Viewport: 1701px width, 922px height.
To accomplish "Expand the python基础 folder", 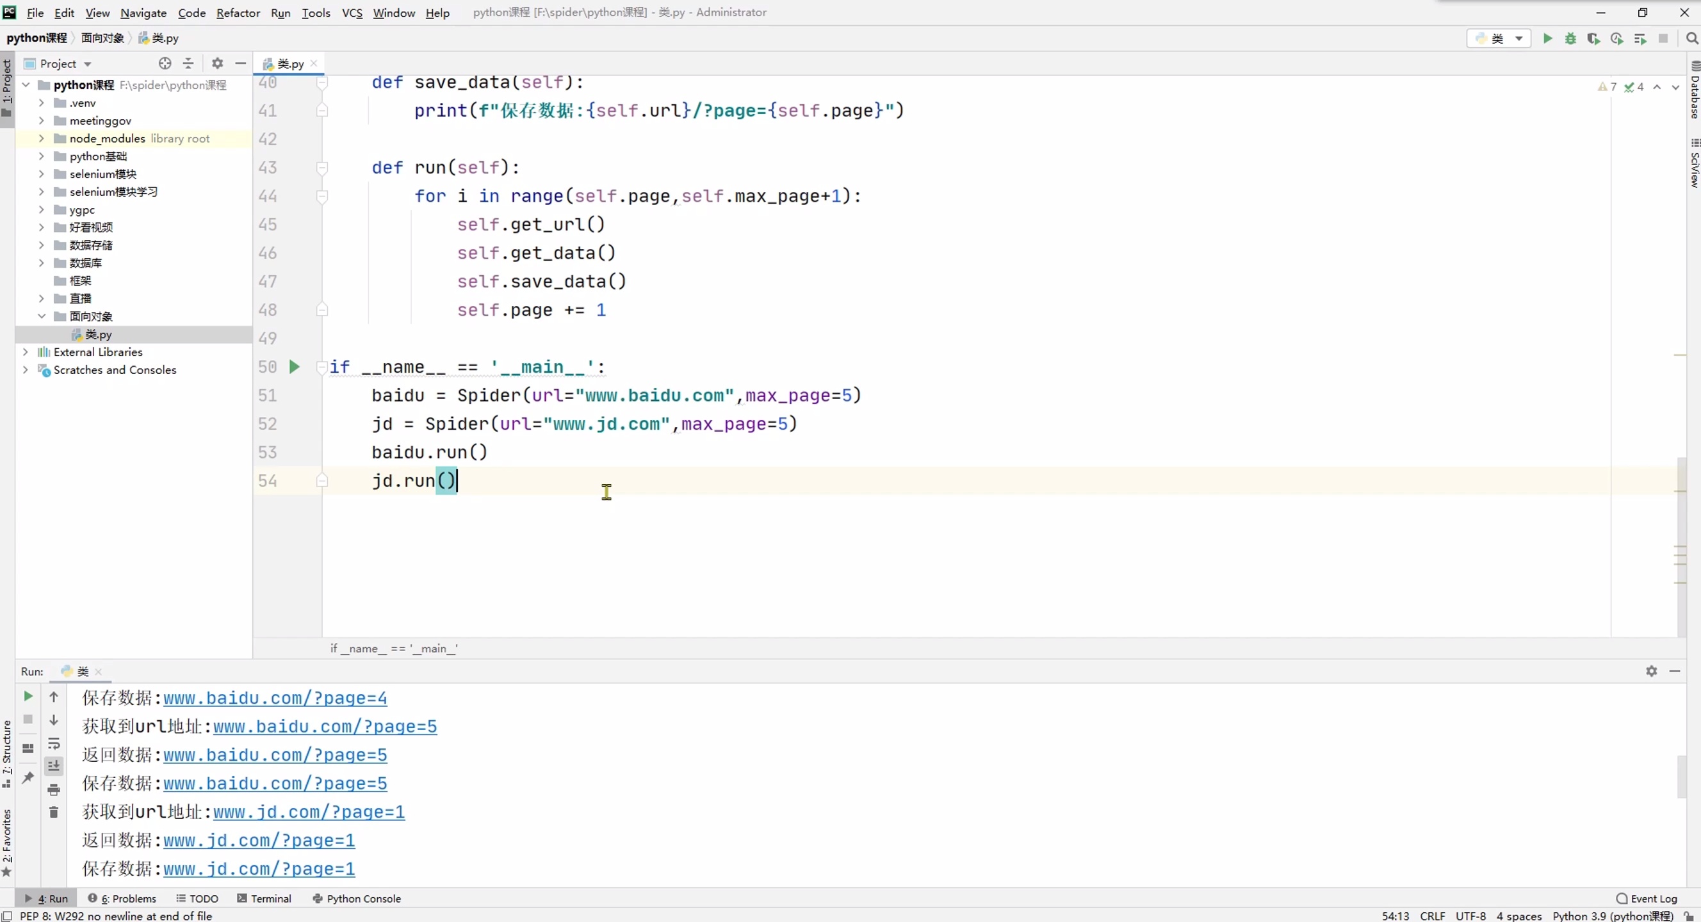I will pyautogui.click(x=41, y=156).
